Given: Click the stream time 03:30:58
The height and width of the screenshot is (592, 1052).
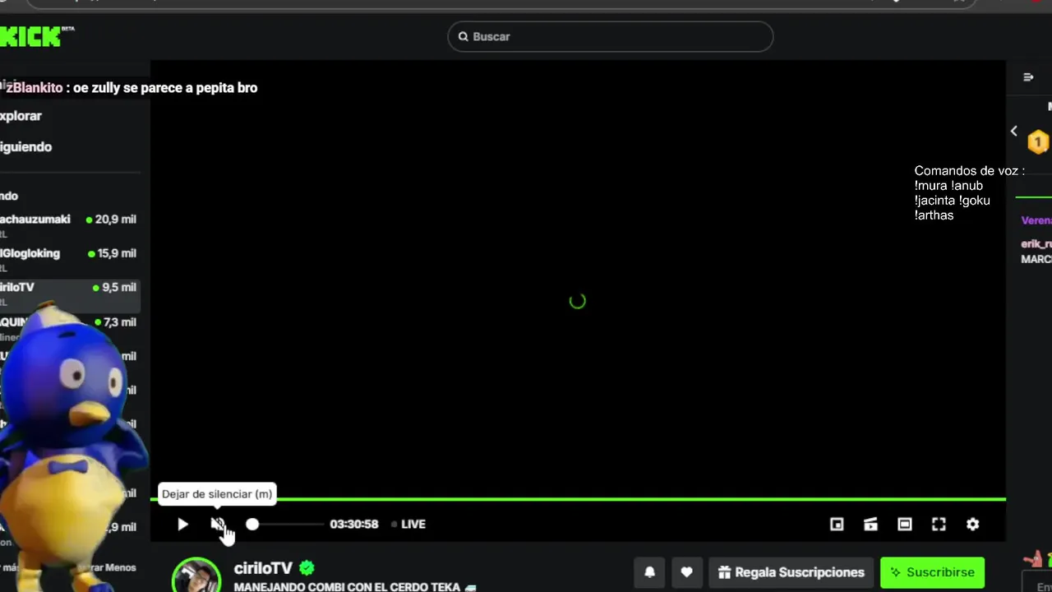Looking at the screenshot, I should [354, 524].
